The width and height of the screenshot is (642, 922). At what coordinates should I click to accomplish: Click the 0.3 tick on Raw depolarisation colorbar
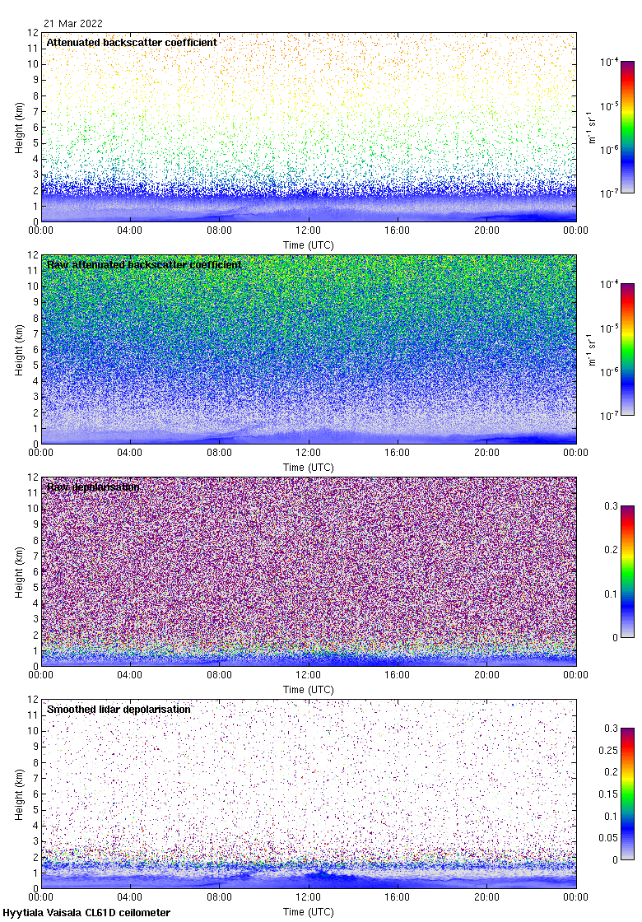[611, 506]
